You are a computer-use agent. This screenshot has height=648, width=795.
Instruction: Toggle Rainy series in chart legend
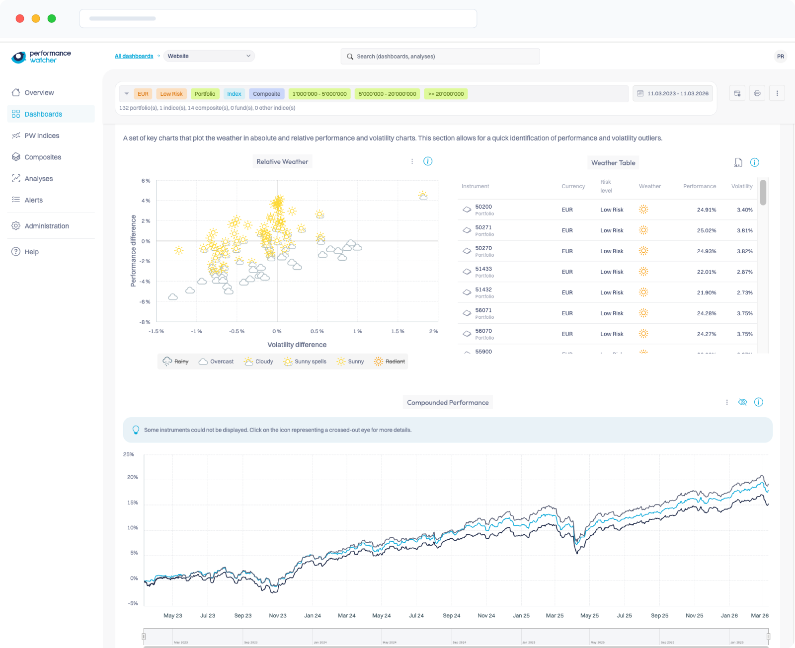176,361
